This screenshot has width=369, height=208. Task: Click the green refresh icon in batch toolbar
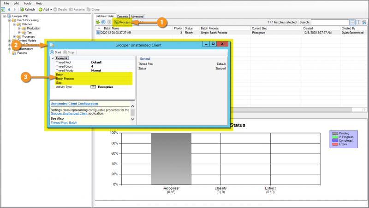[x=98, y=22]
